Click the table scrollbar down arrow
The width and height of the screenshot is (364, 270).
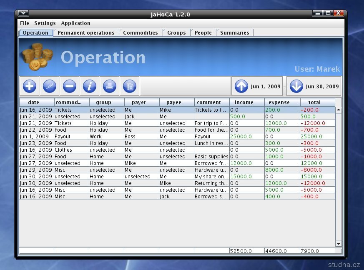339,244
